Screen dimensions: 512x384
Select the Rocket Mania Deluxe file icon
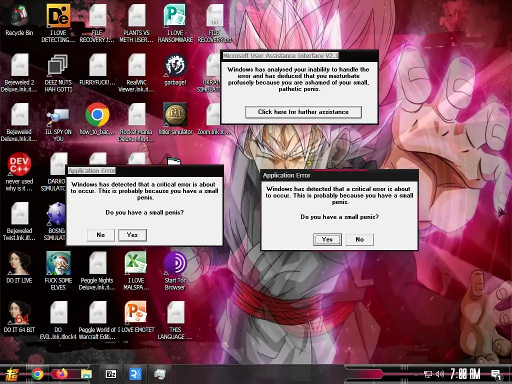point(137,115)
